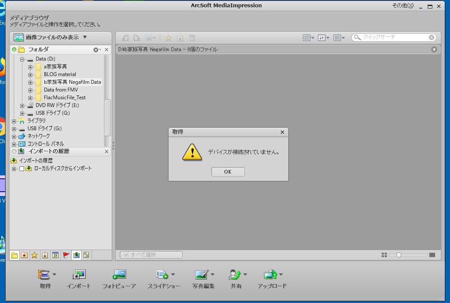This screenshot has height=303, width=450.
Task: Switch to the folder view tab icon
Action: [14, 255]
